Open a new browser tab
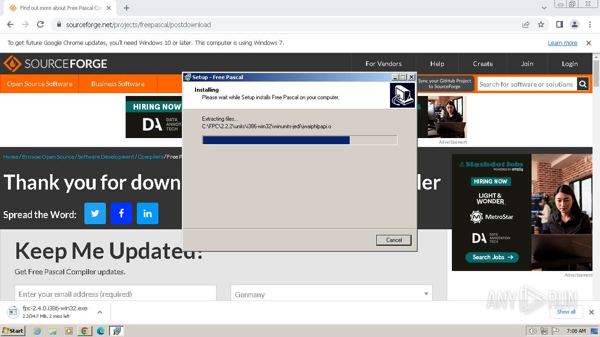Viewport: 600px width, 337px height. (127, 8)
